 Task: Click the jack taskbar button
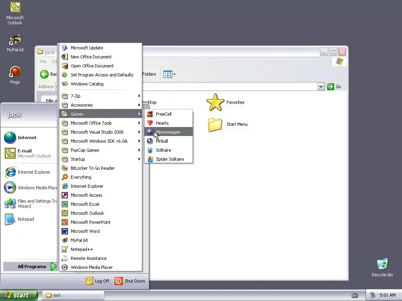point(73,295)
